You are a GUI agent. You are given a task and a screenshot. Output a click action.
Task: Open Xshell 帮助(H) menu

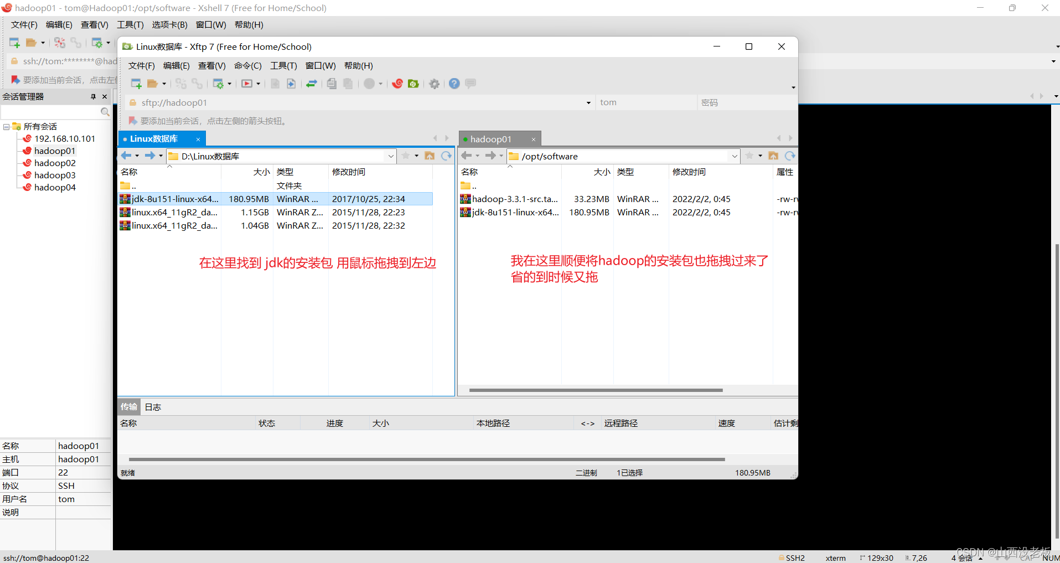[x=249, y=25]
